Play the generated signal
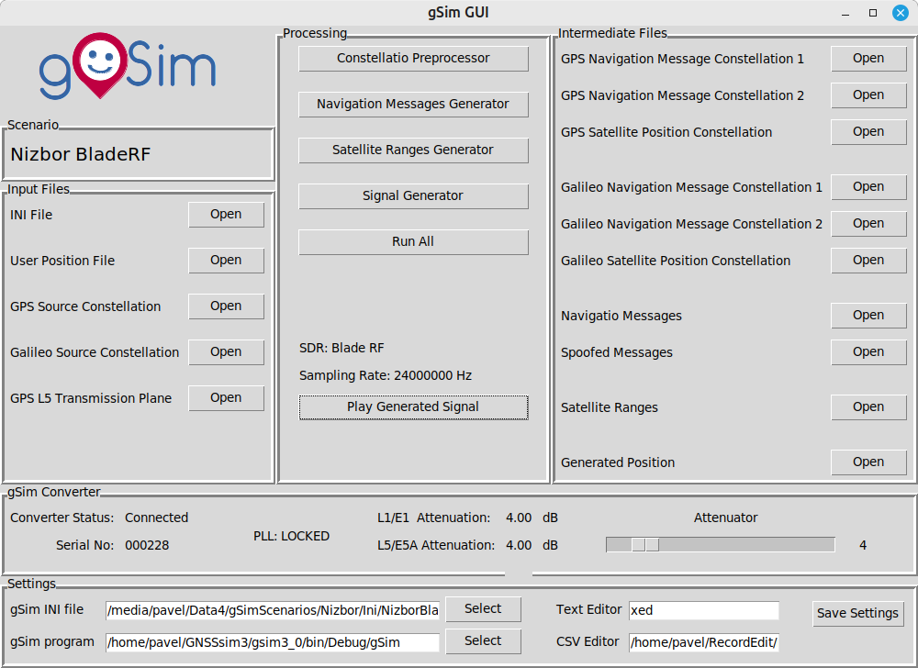The image size is (918, 668). 413,407
